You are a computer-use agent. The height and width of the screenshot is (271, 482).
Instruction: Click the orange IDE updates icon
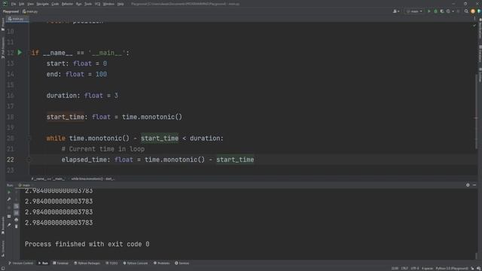[473, 11]
